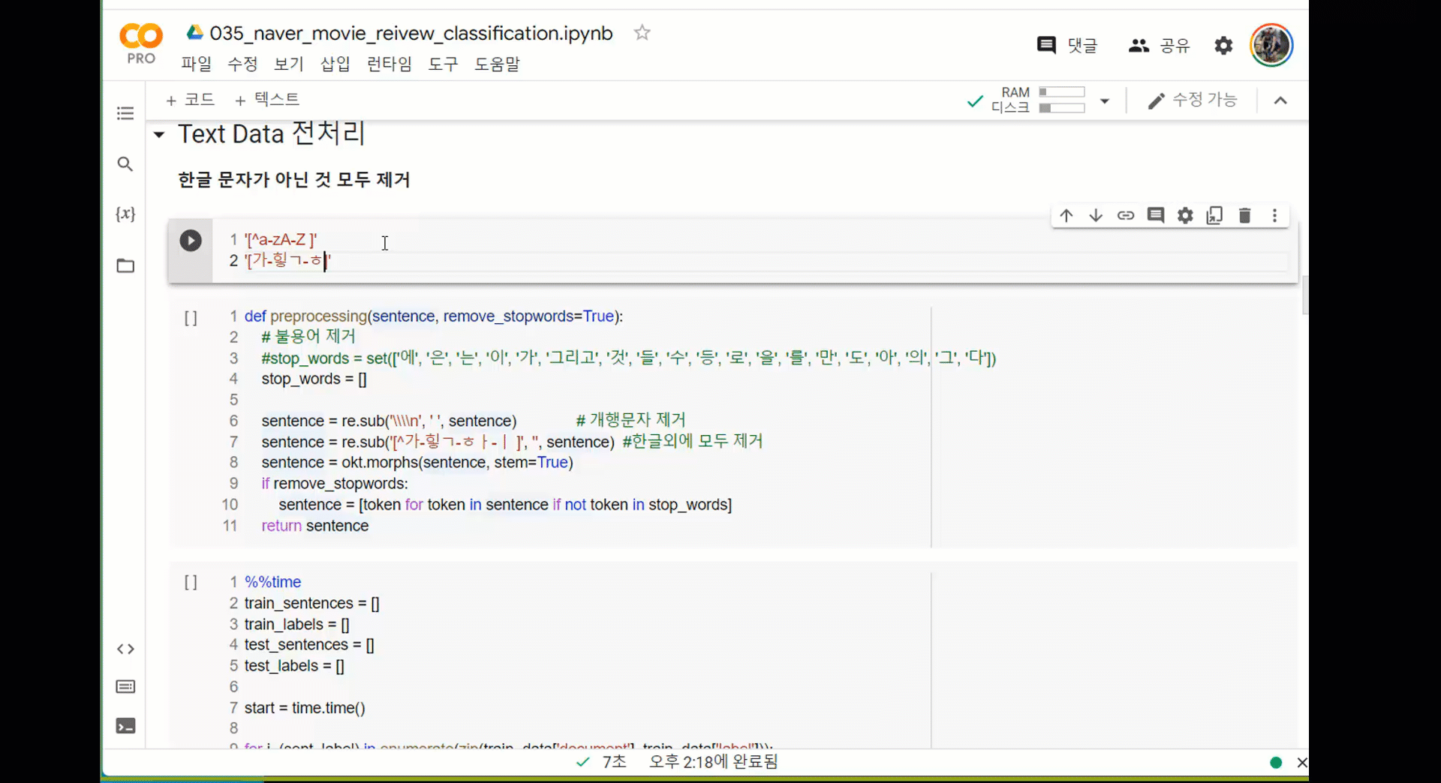Open the Google Drive file location icon
The width and height of the screenshot is (1441, 783).
(x=195, y=32)
